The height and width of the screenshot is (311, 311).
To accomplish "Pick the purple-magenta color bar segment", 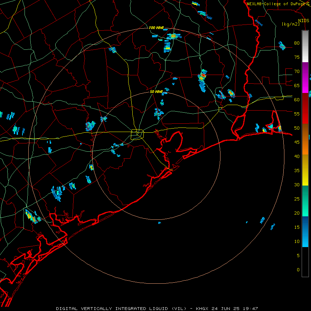I will (305, 77).
